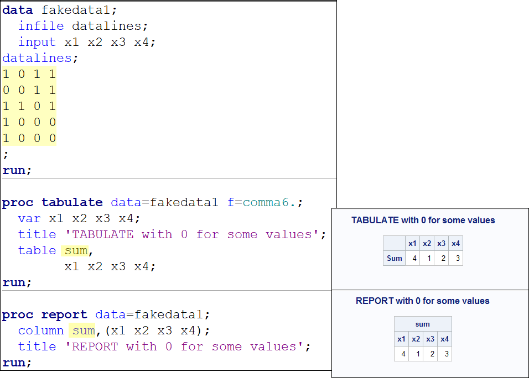Viewport: 529px width, 378px height.
Task: Click the title string 'TABULATE with 0 for some values' in code
Action: [195, 234]
